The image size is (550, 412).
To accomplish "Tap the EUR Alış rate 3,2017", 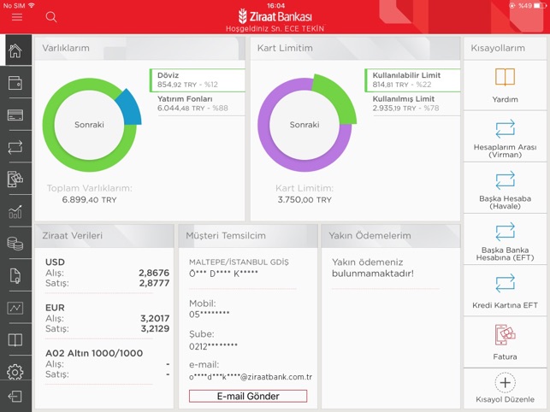I will pos(155,318).
